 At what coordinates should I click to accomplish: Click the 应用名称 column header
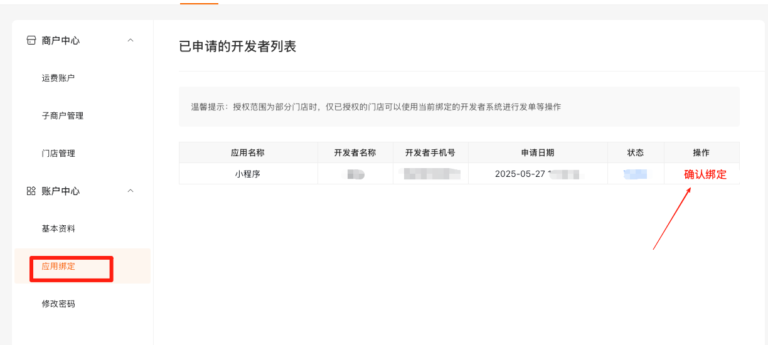point(248,152)
